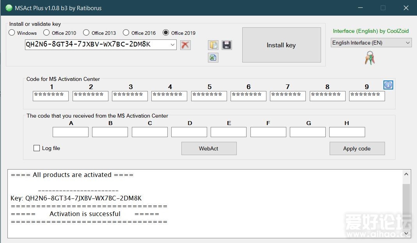Click the red X delete key icon
Image resolution: width=417 pixels, height=243 pixels.
[x=185, y=45]
